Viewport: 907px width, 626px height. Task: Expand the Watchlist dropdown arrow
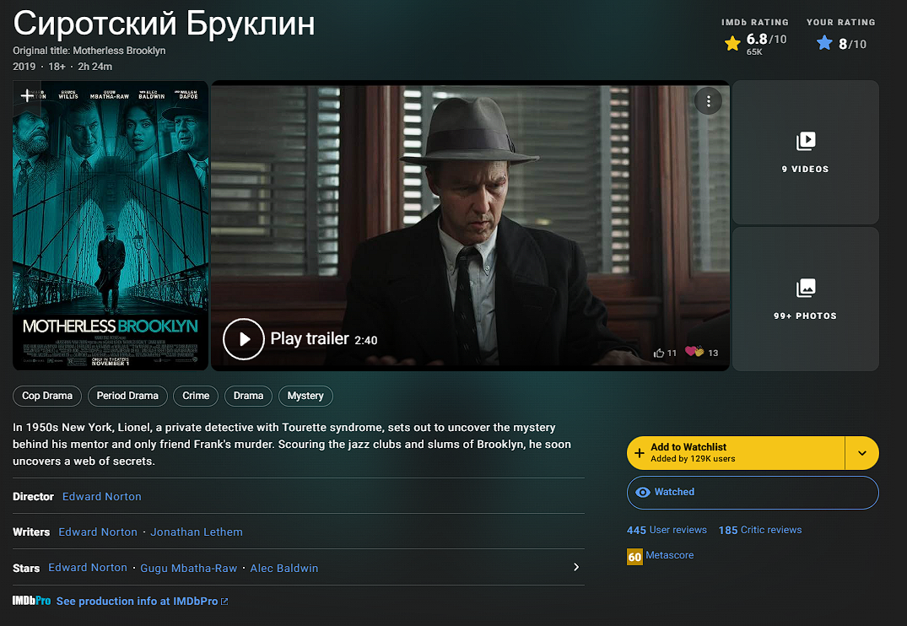click(x=862, y=453)
